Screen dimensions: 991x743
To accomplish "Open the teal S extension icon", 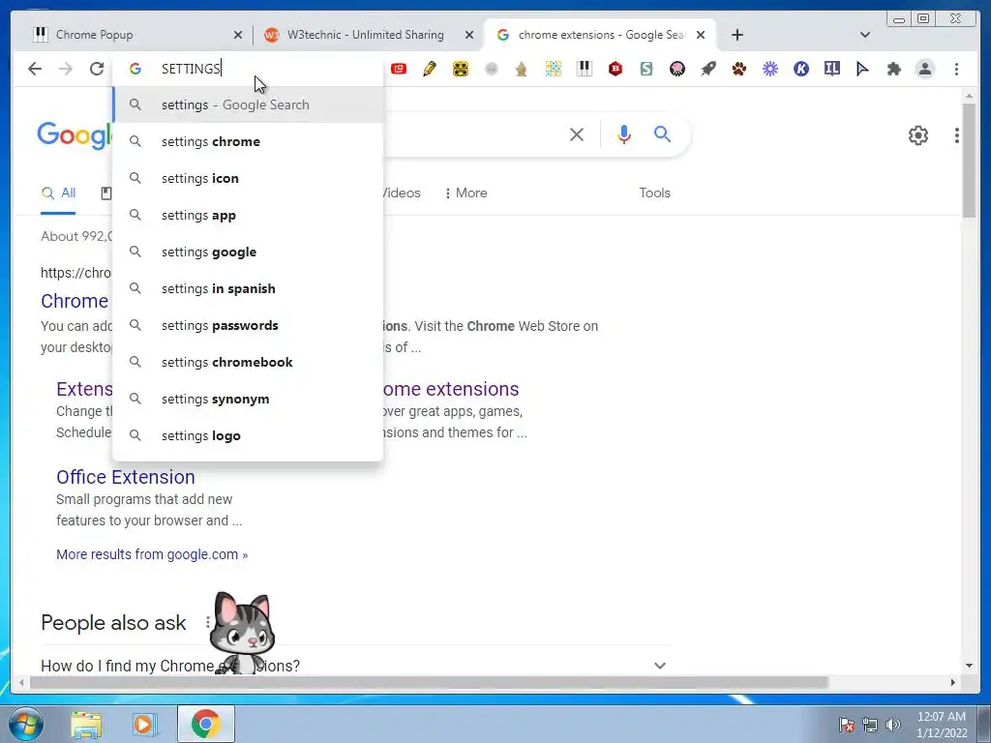I will (x=646, y=69).
